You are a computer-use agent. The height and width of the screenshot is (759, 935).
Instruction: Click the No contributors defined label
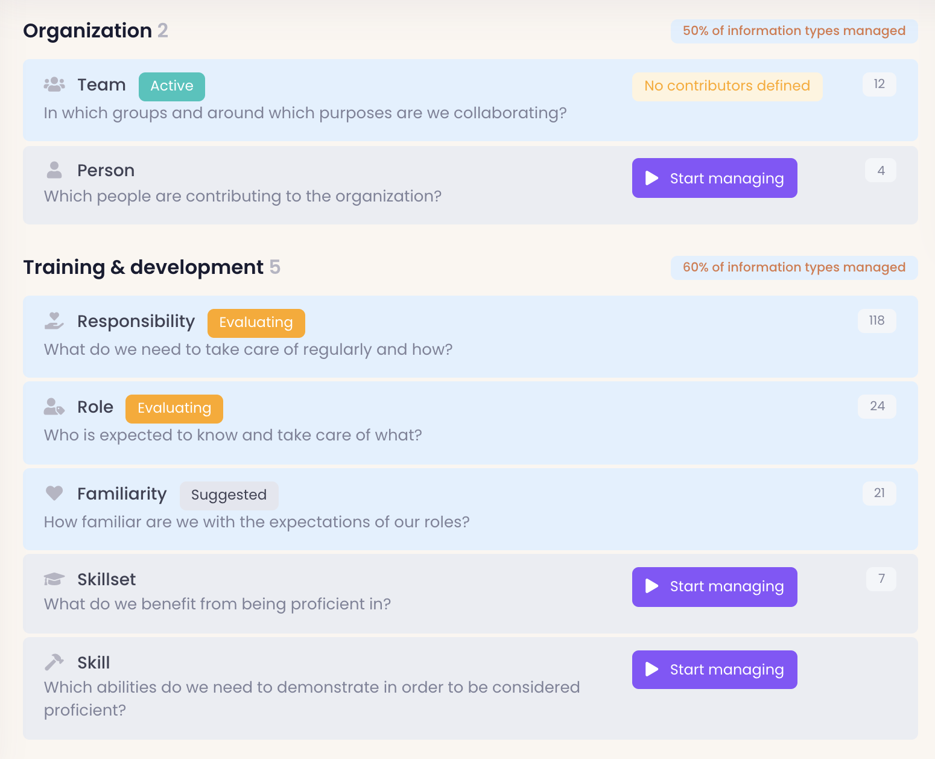tap(727, 86)
